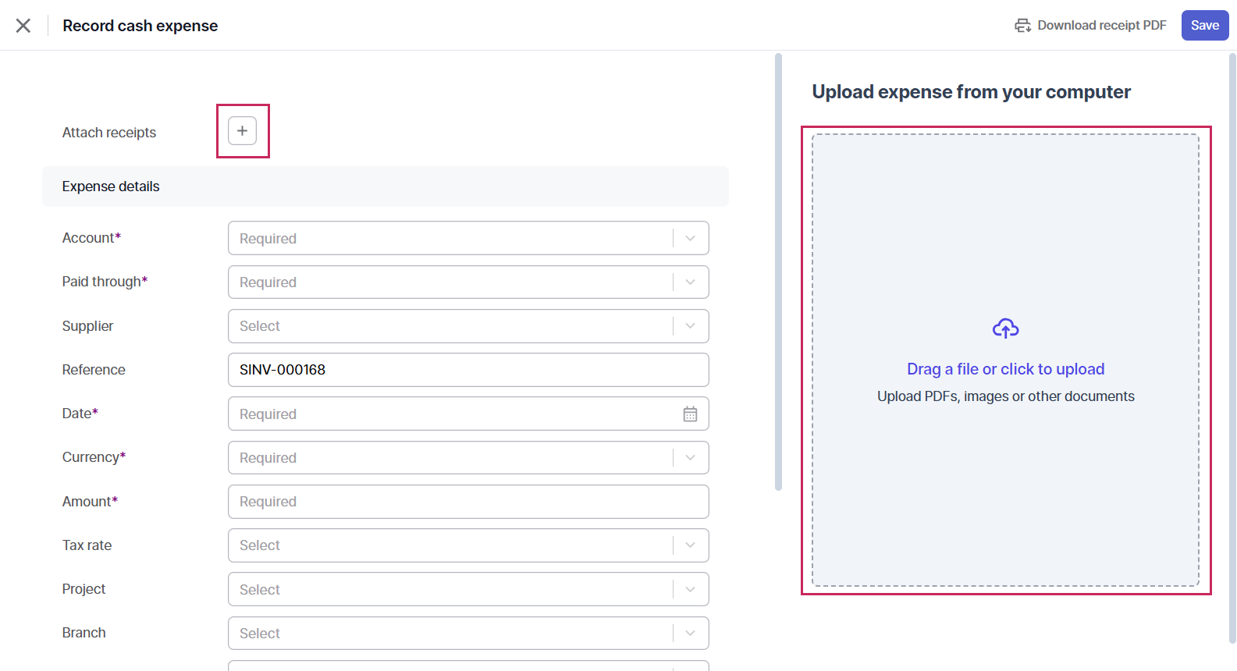Expand the Currency dropdown
1237x671 pixels.
pos(690,458)
